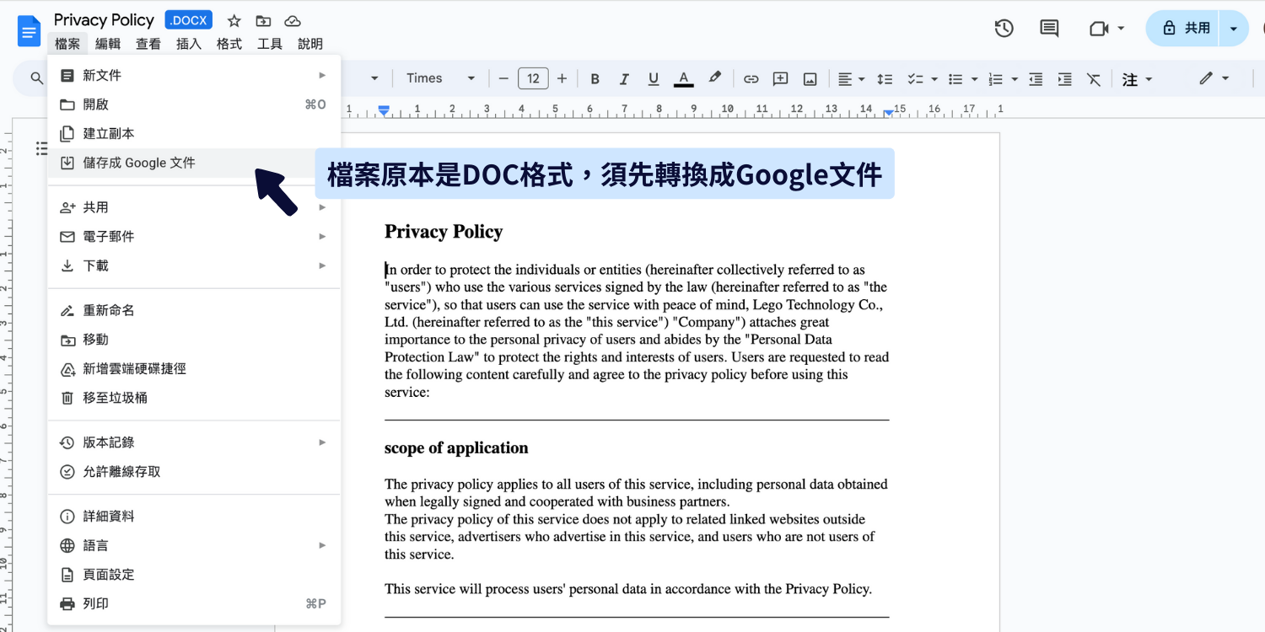
Task: Select 新增雲端硬碟捷徑
Action: pos(194,368)
